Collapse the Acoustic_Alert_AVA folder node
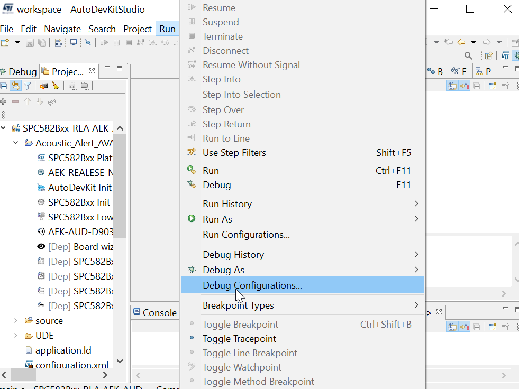This screenshot has width=519, height=389. pyautogui.click(x=15, y=143)
